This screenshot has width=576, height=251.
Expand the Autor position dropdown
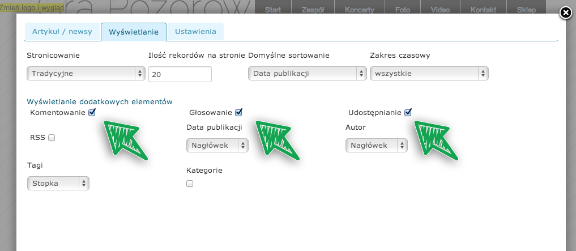pos(376,145)
